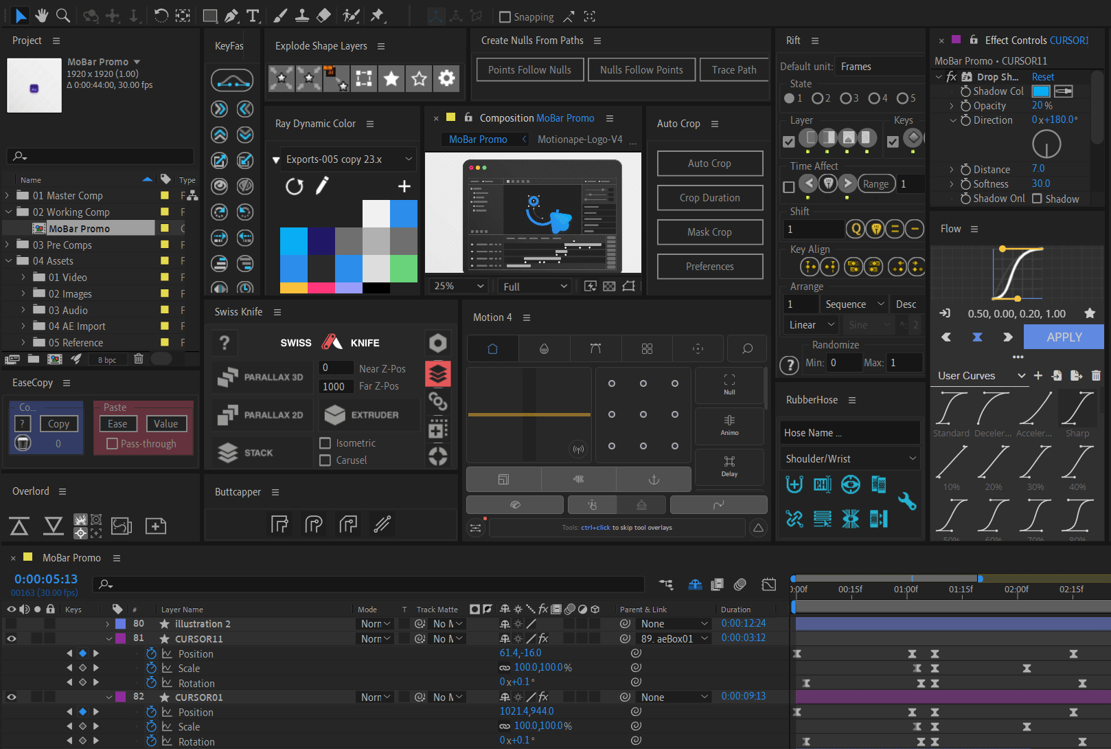Click the Auto Crop button

(x=709, y=164)
